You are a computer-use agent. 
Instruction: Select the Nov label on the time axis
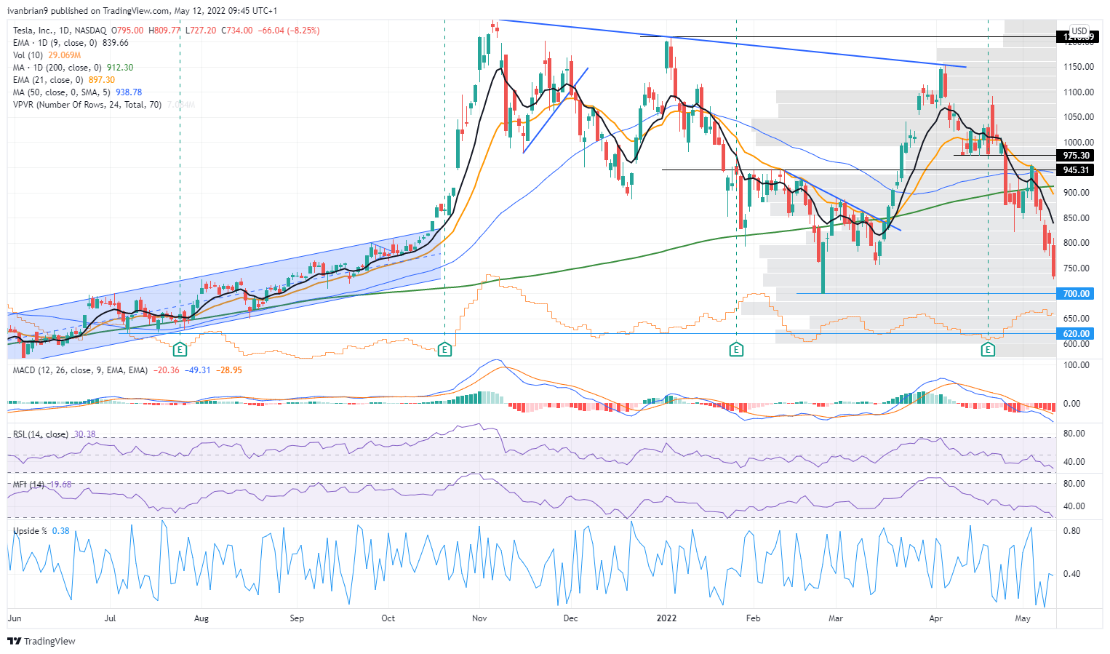(x=479, y=618)
